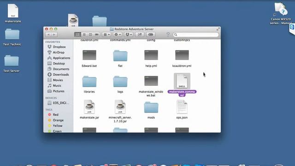Select Test Server folder on desktop
The image size is (295, 166).
(x=12, y=60)
